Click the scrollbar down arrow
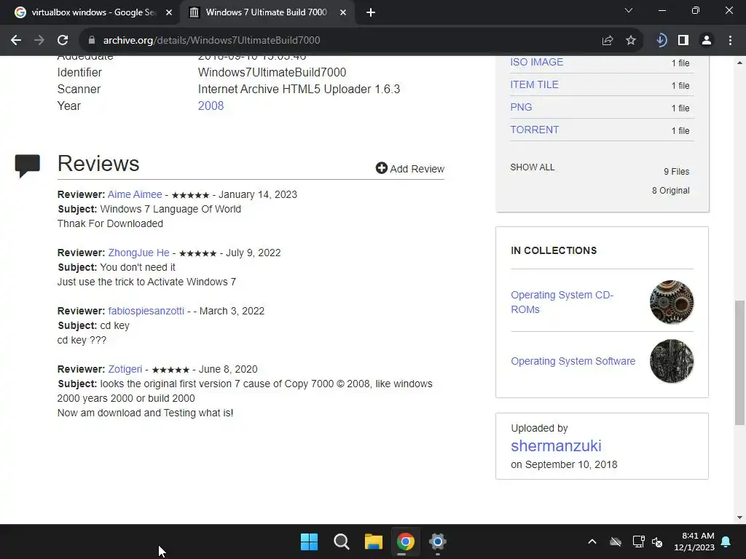The height and width of the screenshot is (559, 746). (x=740, y=518)
